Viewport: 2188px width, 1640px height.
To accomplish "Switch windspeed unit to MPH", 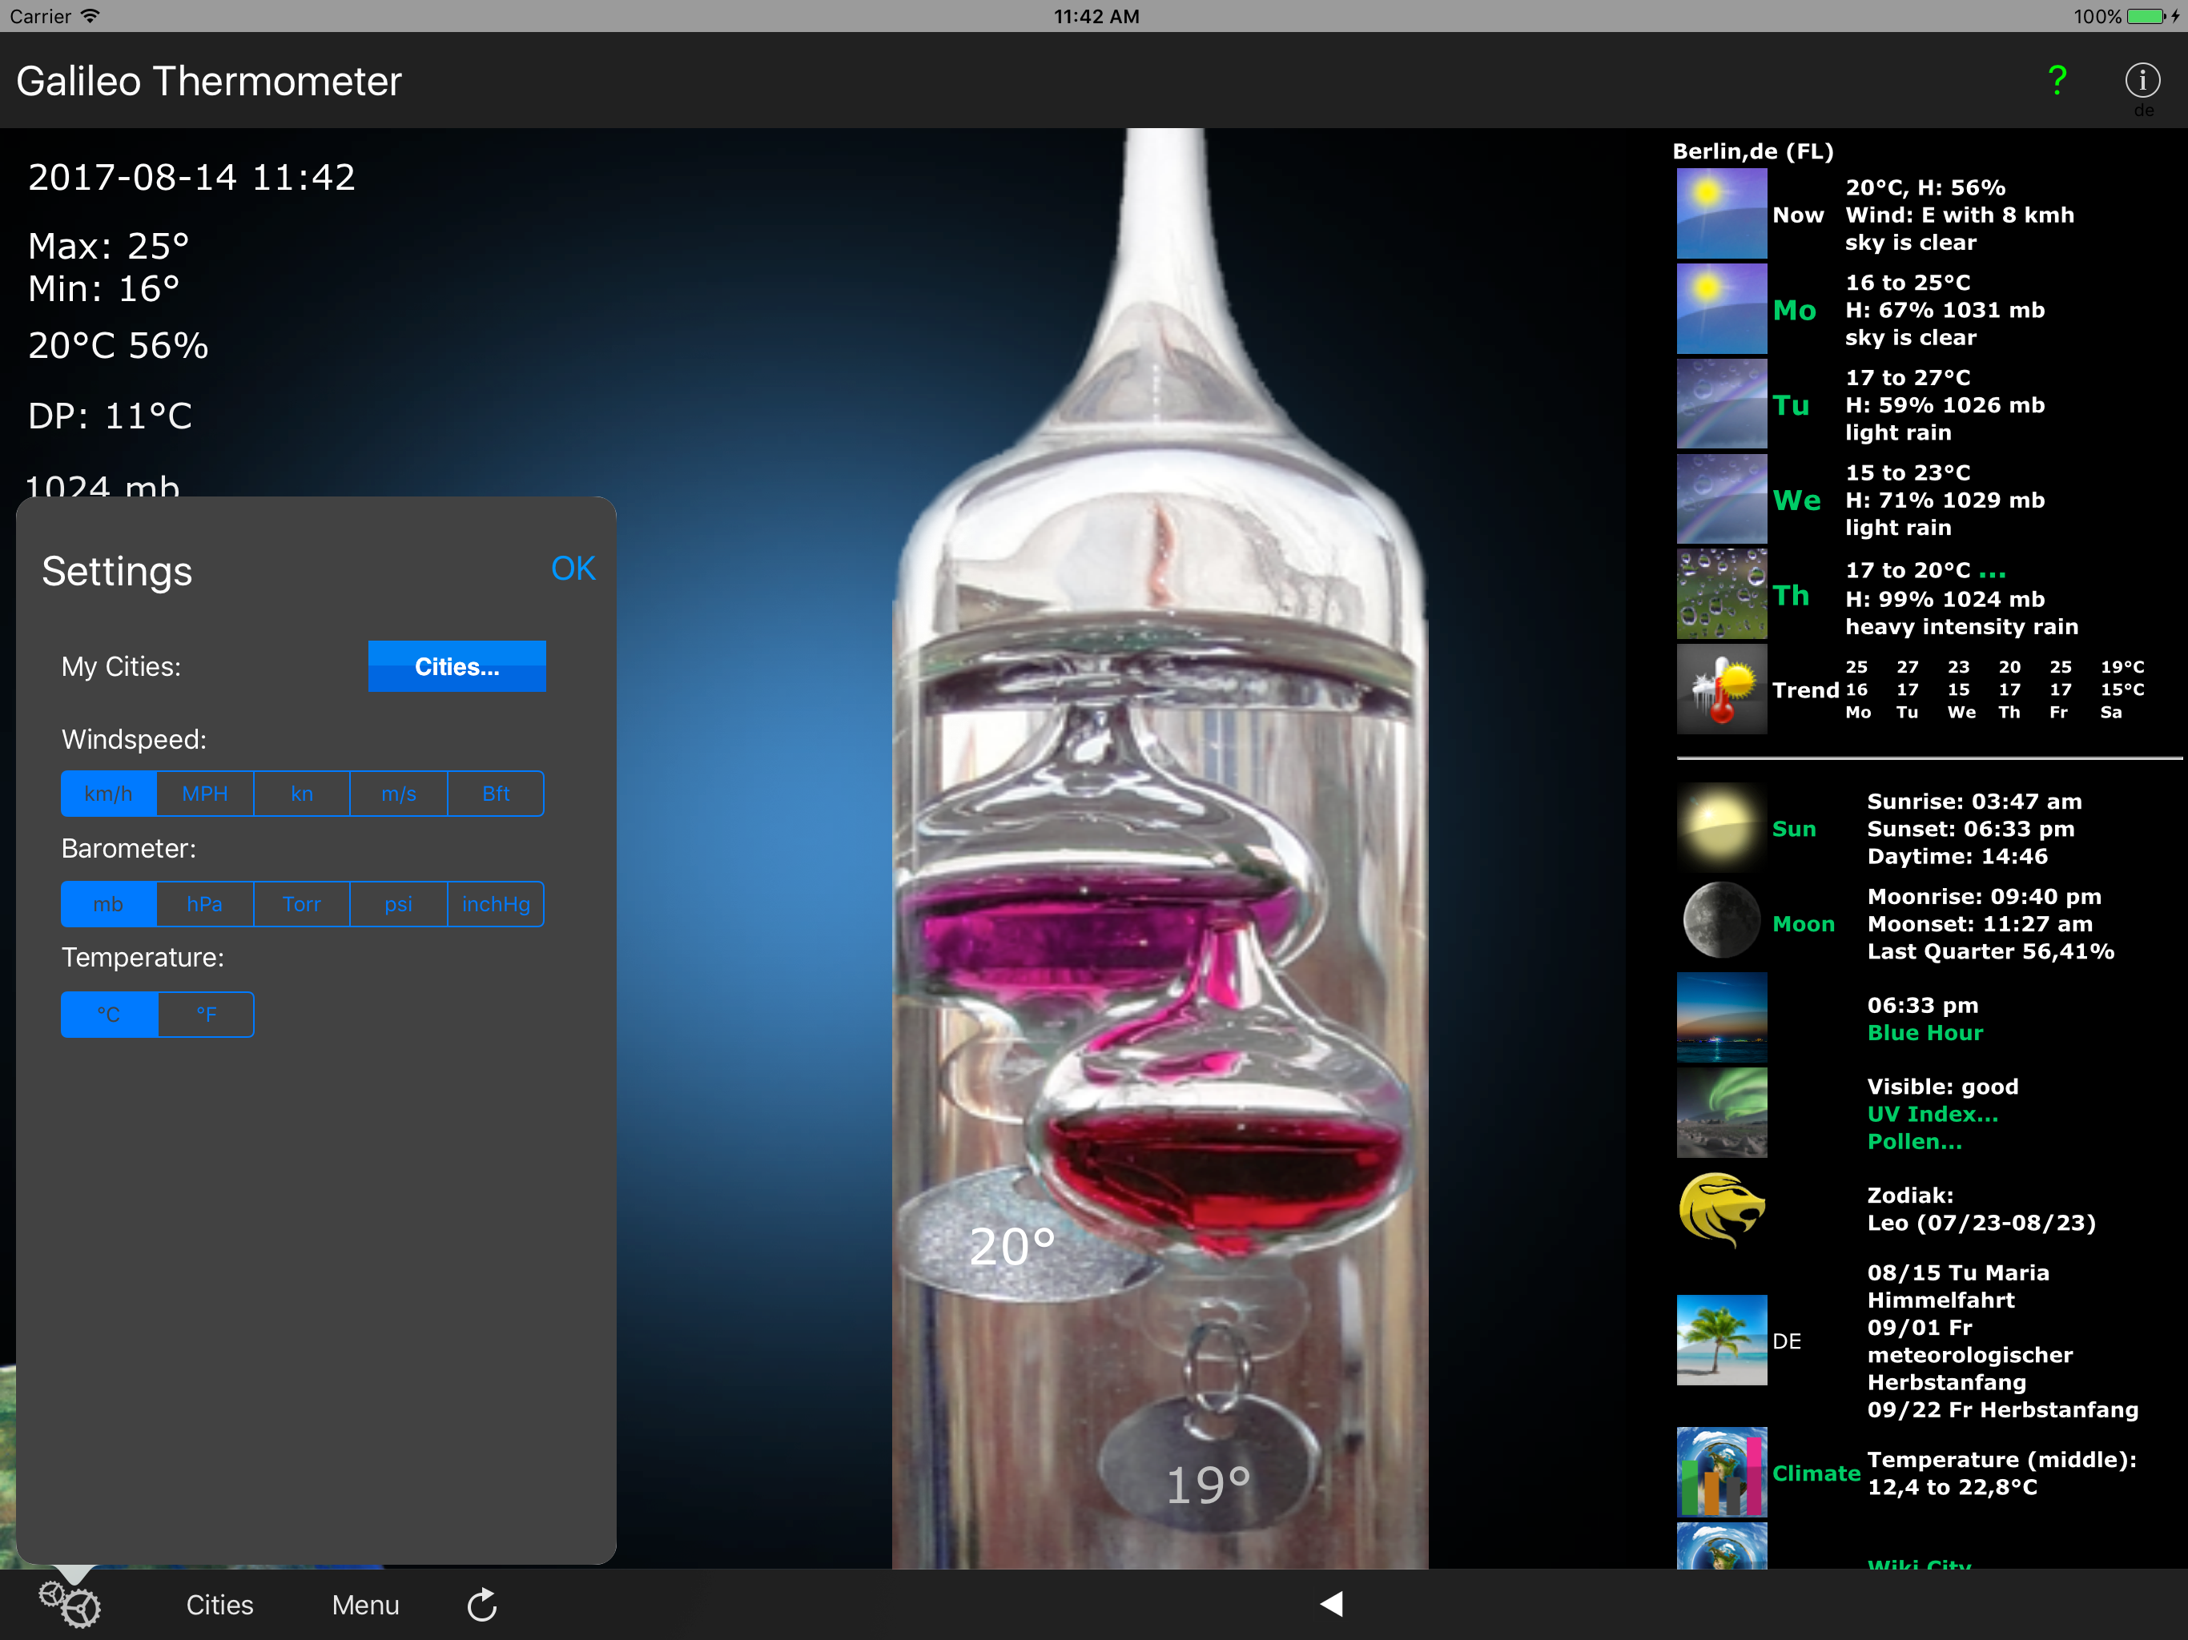I will click(x=205, y=794).
